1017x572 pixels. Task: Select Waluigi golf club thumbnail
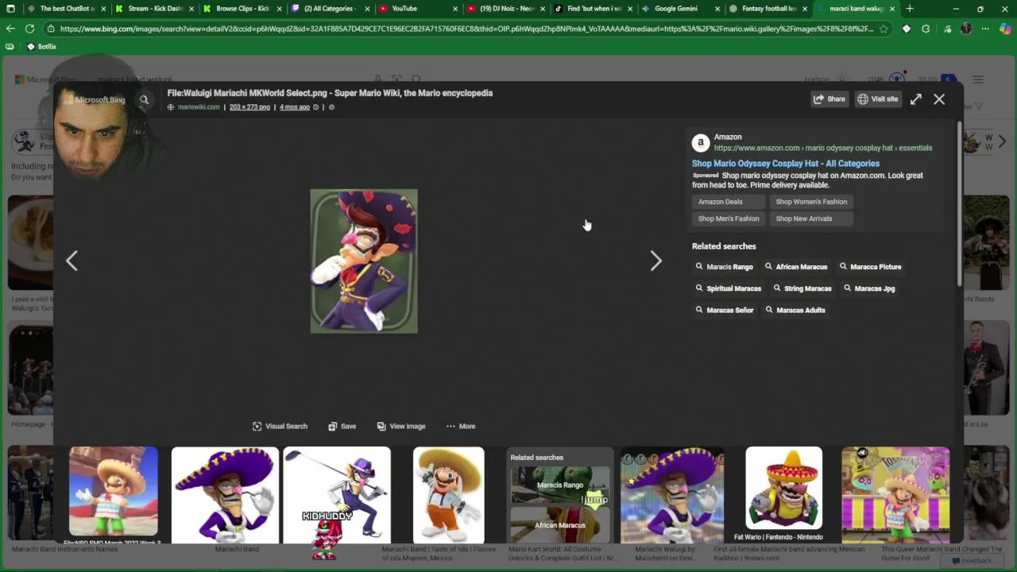click(337, 495)
